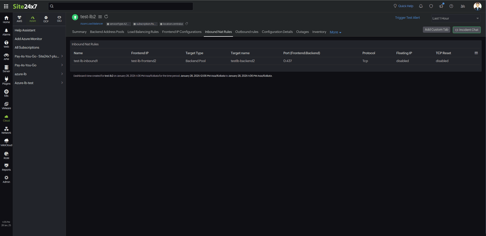Expand the Azure-lb-test tree item
The width and height of the screenshot is (486, 236).
(x=62, y=83)
